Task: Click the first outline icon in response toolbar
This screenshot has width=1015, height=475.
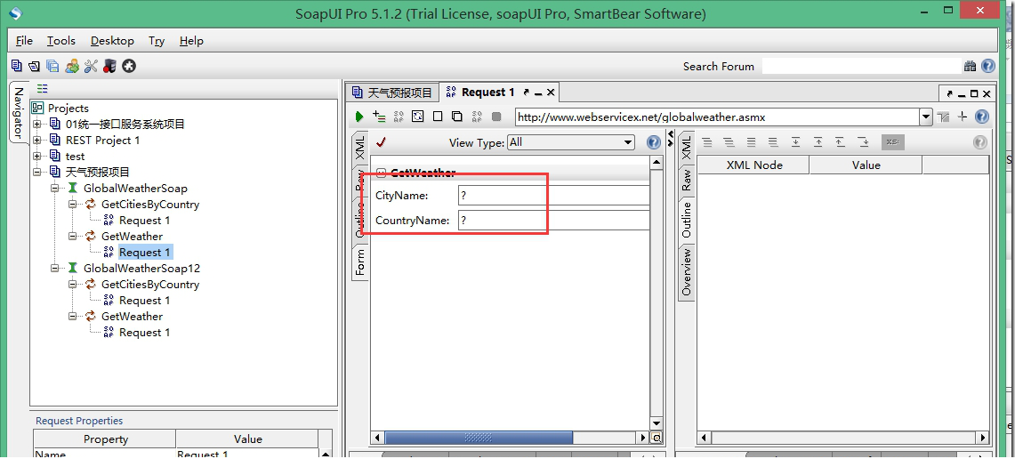Action: tap(707, 142)
